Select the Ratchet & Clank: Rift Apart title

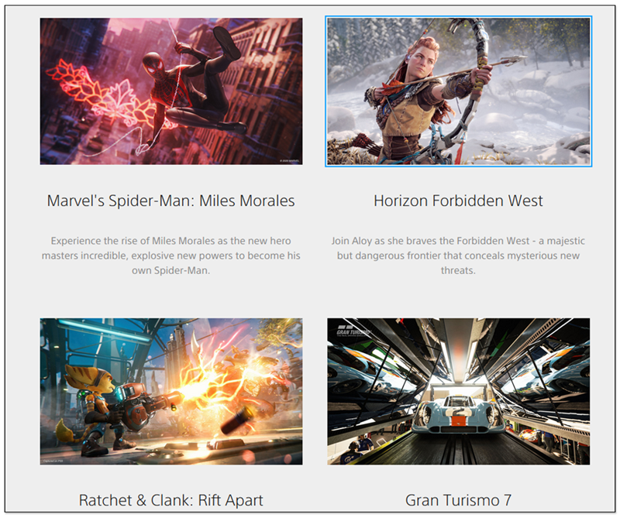click(170, 499)
